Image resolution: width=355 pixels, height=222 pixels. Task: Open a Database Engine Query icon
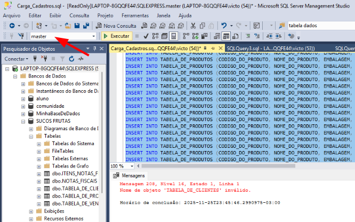pos(144,26)
